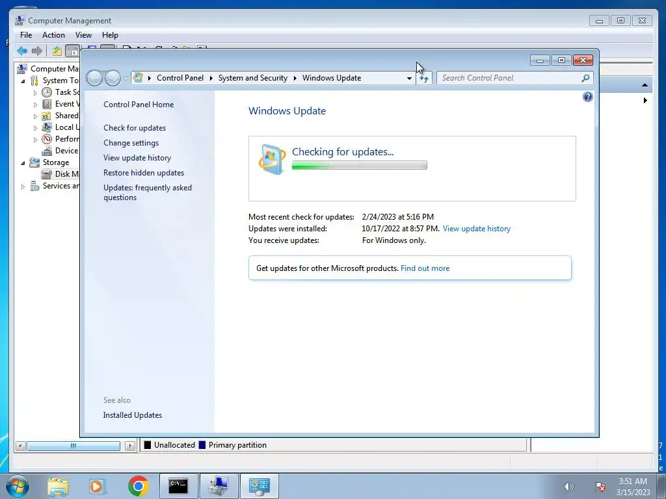Expand the Task Scheduler tree node
This screenshot has width=666, height=499.
[x=35, y=92]
